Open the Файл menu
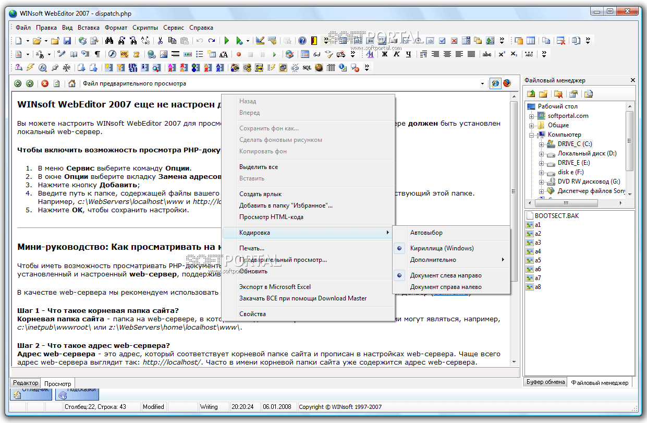This screenshot has width=647, height=423. pos(23,28)
